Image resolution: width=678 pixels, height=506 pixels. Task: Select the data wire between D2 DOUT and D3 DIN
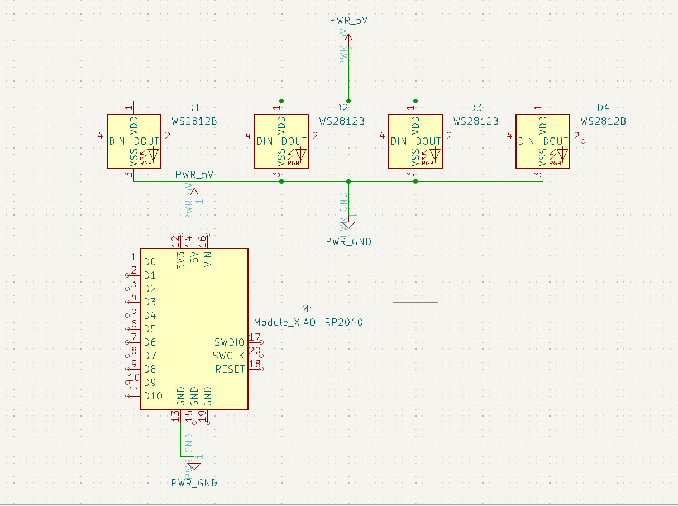(348, 141)
